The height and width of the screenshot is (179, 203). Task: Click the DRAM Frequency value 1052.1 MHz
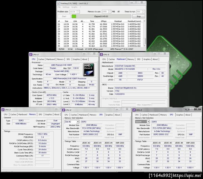[x=42, y=134]
